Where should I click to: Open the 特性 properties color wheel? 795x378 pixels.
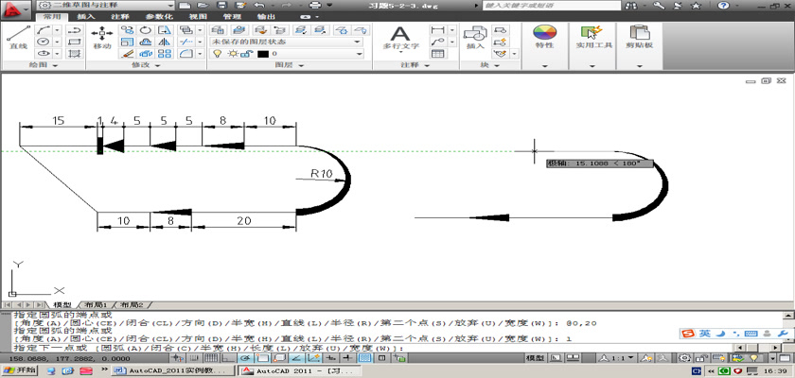(544, 36)
